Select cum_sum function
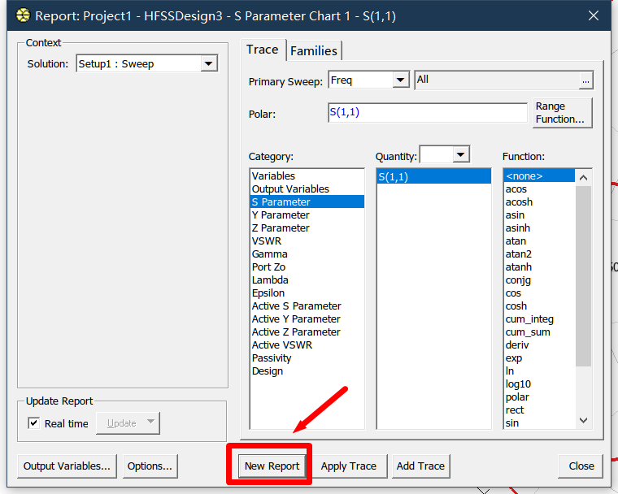Viewport: 618px width, 494px height. [539, 331]
